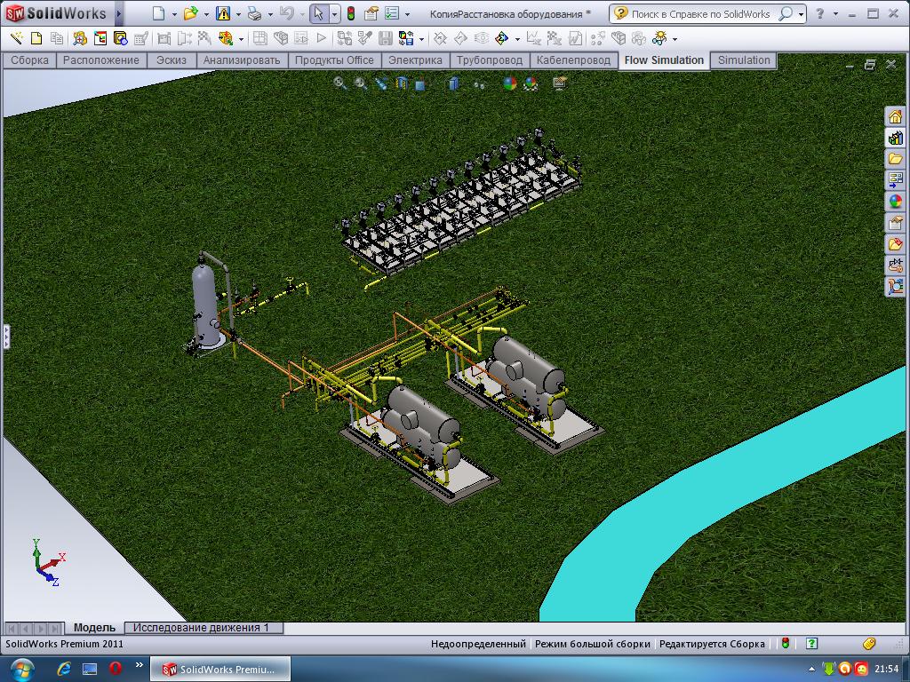This screenshot has height=682, width=910.
Task: Open the File Explorer folder pane icon
Action: pos(895,159)
